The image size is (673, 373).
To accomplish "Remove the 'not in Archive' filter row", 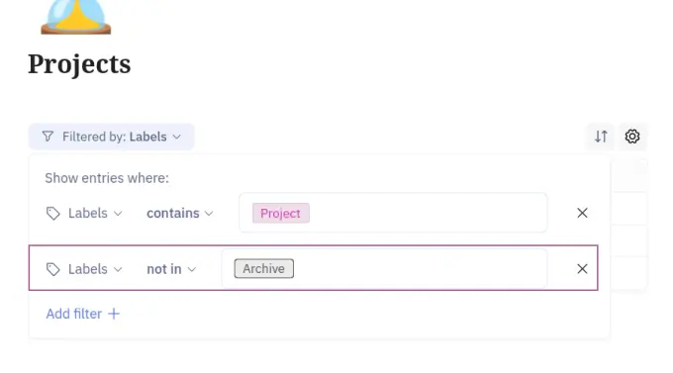I will [582, 269].
